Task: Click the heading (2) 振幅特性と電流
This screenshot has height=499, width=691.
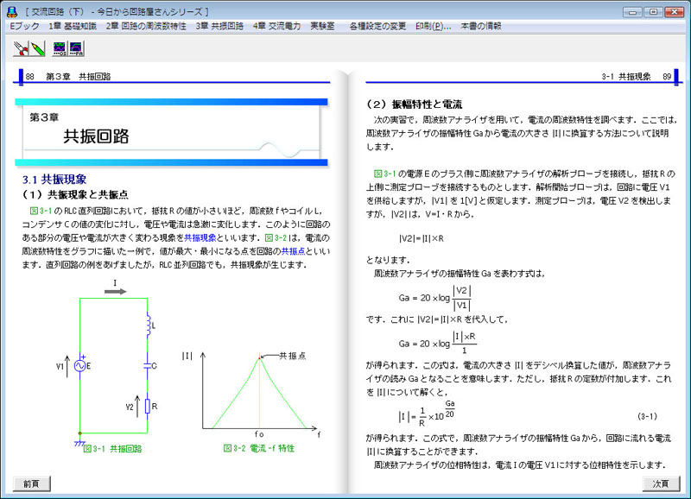Action: 415,104
